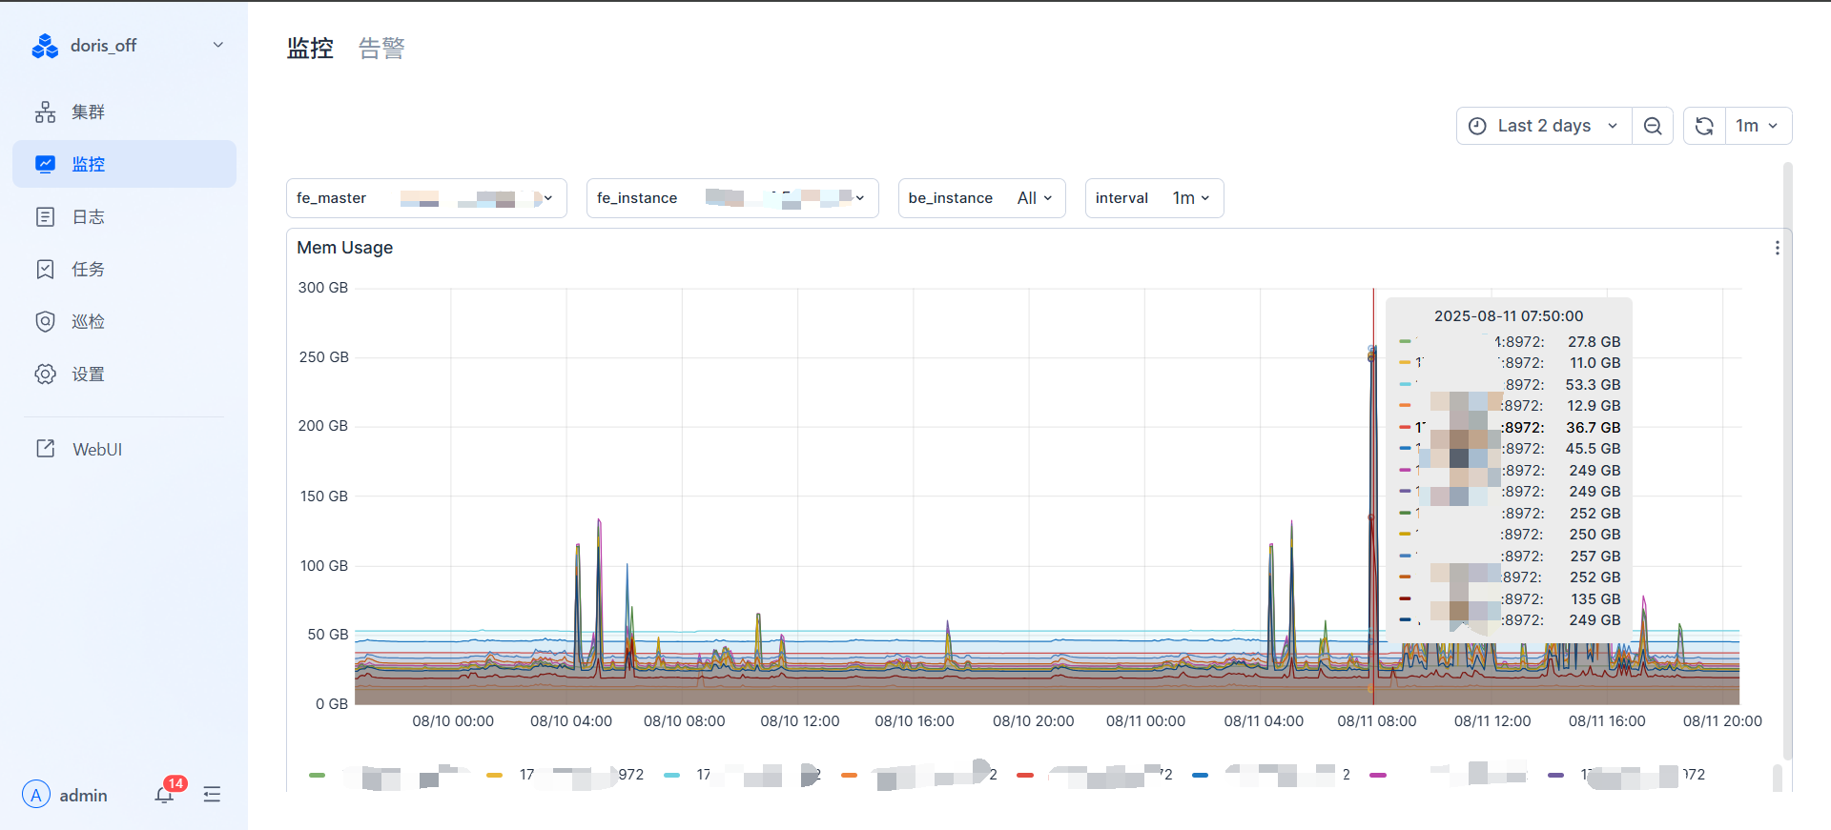Go to the 任务 tasks page
Screen dimensions: 1831x830
click(x=124, y=269)
